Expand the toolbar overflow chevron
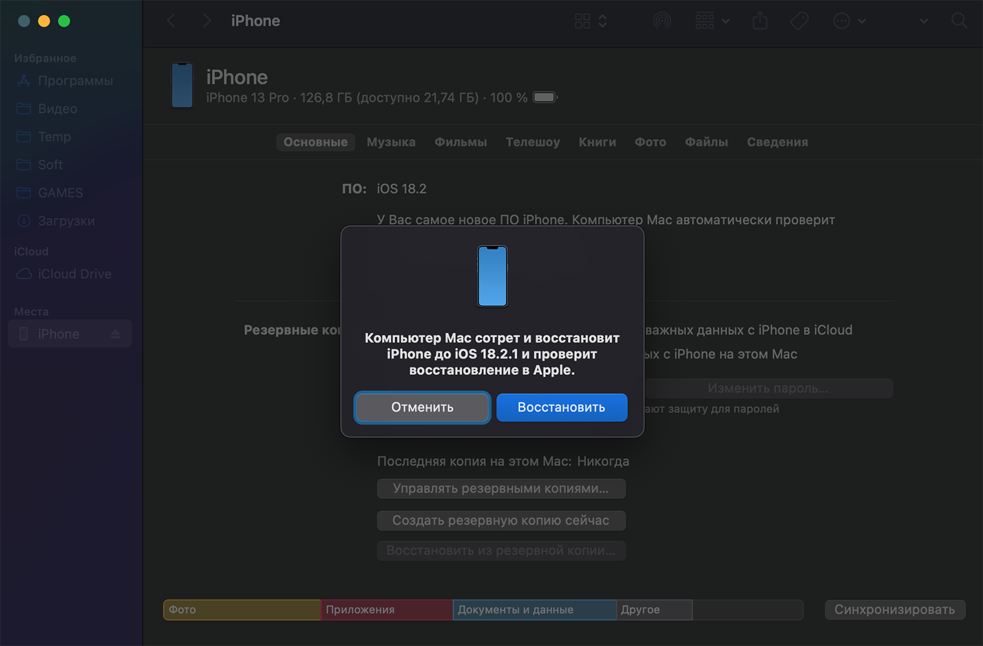Viewport: 983px width, 646px height. point(924,21)
